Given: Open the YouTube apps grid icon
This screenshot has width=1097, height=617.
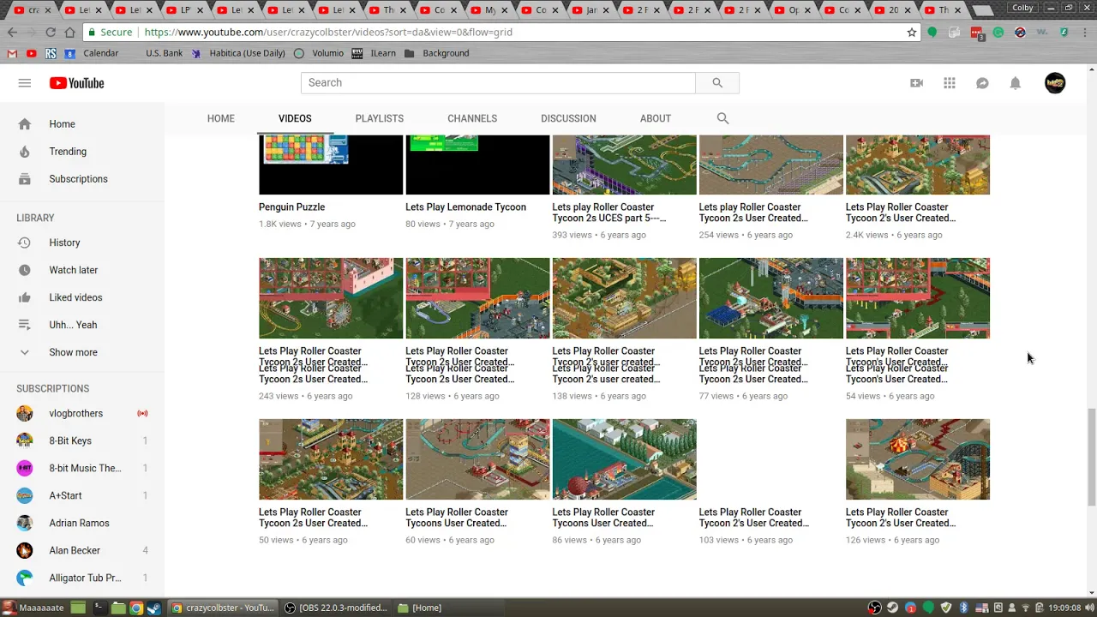Looking at the screenshot, I should [950, 83].
